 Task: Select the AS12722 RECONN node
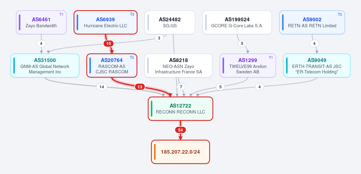180,109
